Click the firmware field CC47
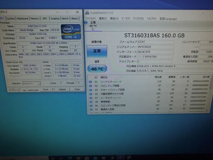 click(156, 42)
